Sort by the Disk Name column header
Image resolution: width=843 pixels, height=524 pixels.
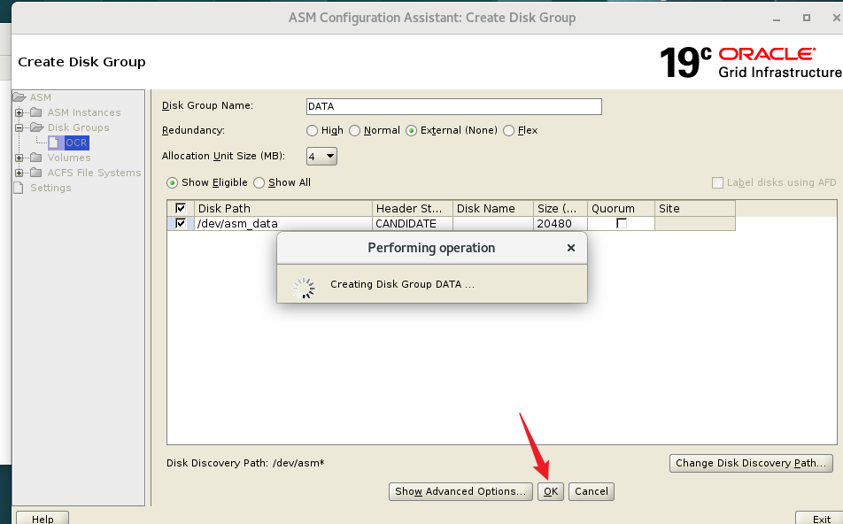point(493,209)
